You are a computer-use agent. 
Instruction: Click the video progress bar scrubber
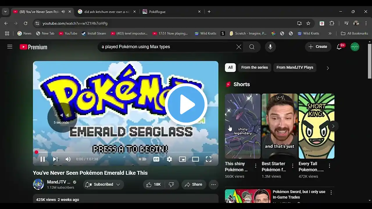point(36,152)
